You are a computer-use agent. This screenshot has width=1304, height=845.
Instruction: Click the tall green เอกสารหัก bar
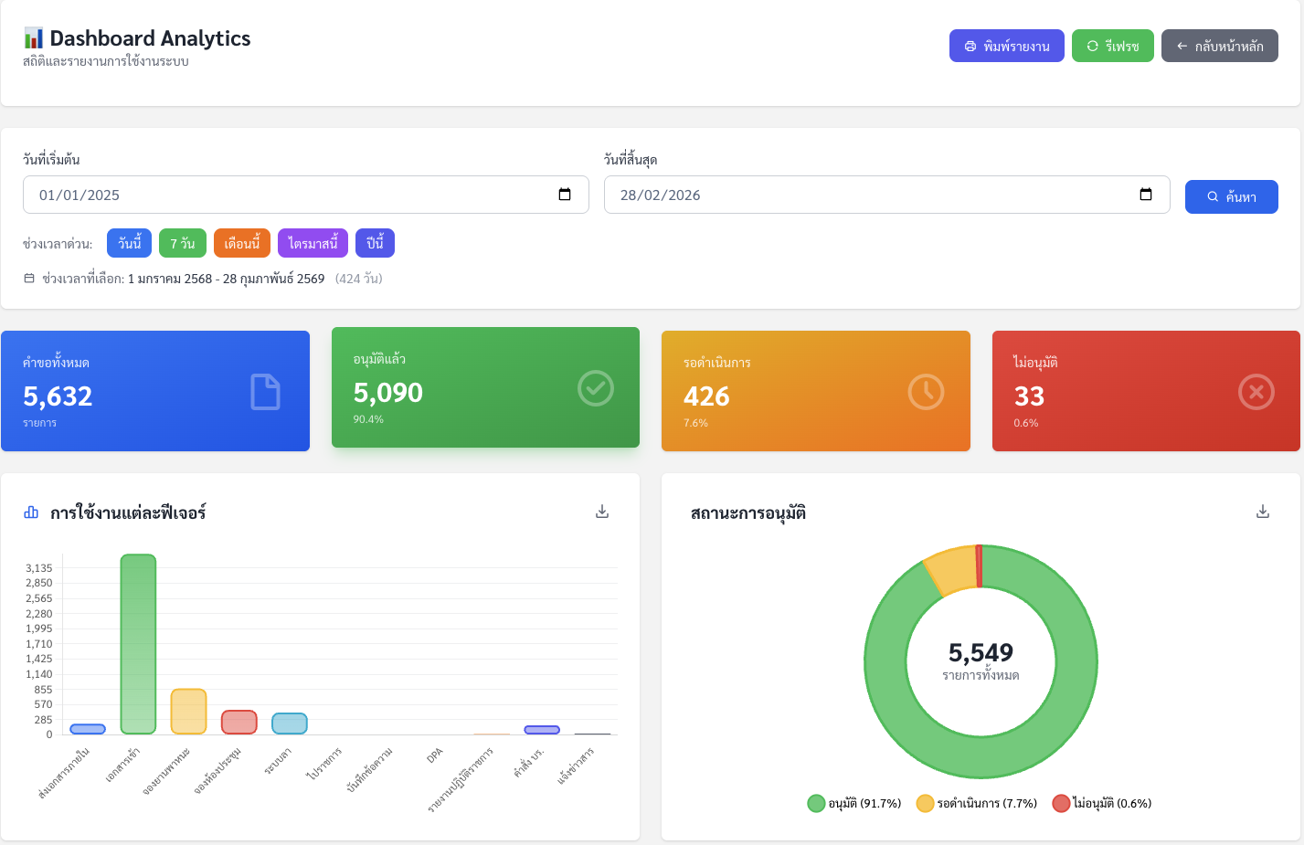pos(138,644)
